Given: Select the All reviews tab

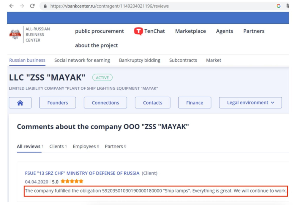Looking at the screenshot, I should click(30, 146).
